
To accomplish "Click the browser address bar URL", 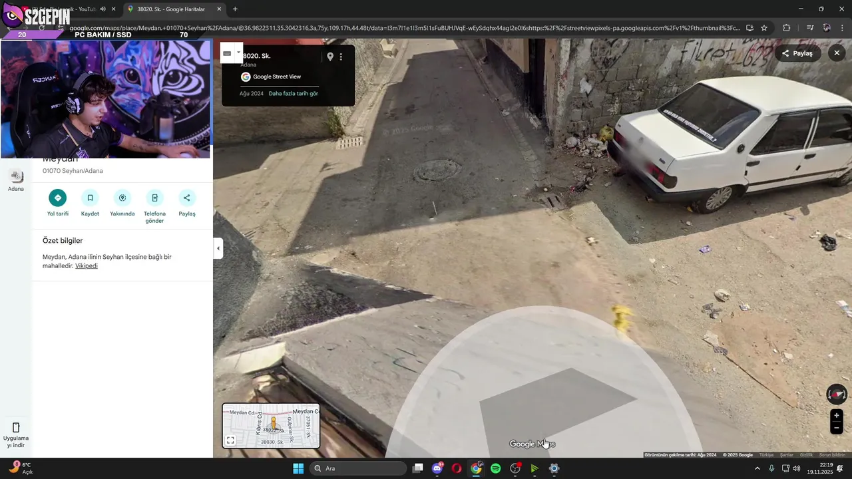I will (405, 28).
